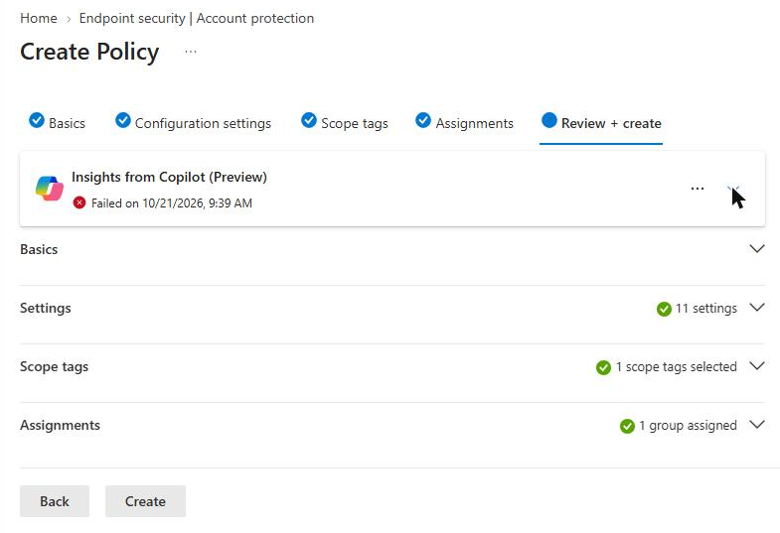The height and width of the screenshot is (533, 780).
Task: Open the Copilot insights more options ellipsis
Action: click(698, 189)
